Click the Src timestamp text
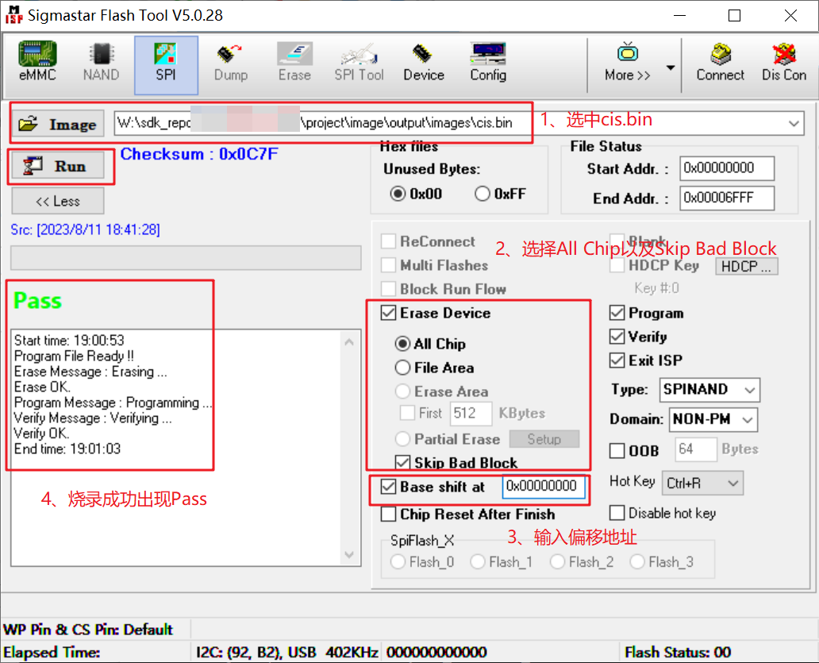This screenshot has width=819, height=663. pos(85,230)
